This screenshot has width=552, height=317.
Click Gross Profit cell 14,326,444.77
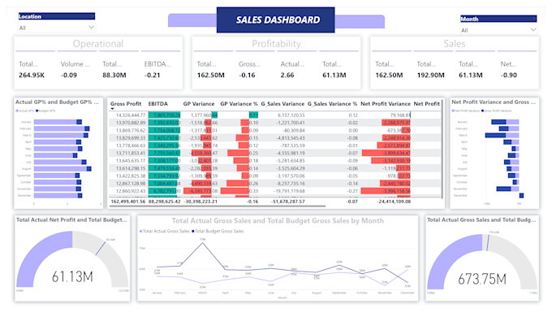click(131, 115)
